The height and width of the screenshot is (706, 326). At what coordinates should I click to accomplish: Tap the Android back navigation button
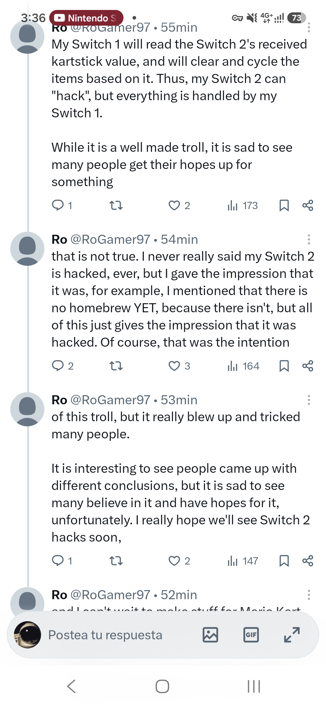coord(71,686)
